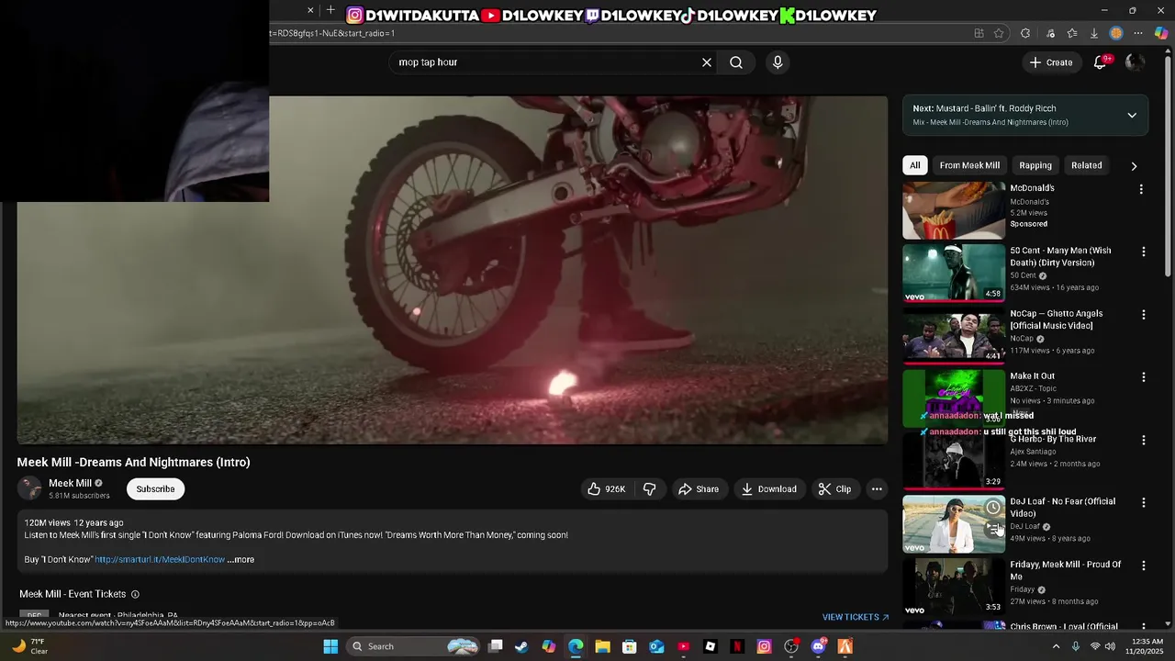
Task: Show hidden system tray icons chevron
Action: point(1056,646)
